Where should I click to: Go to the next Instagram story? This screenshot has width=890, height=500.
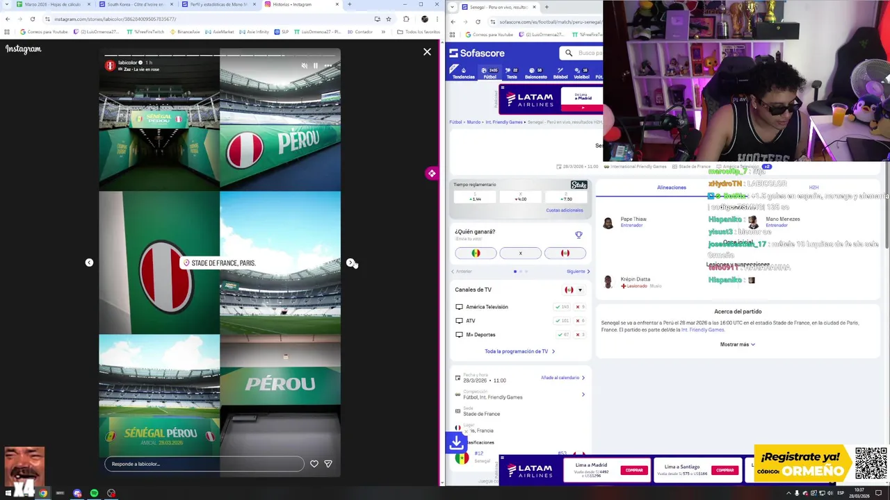click(x=350, y=262)
